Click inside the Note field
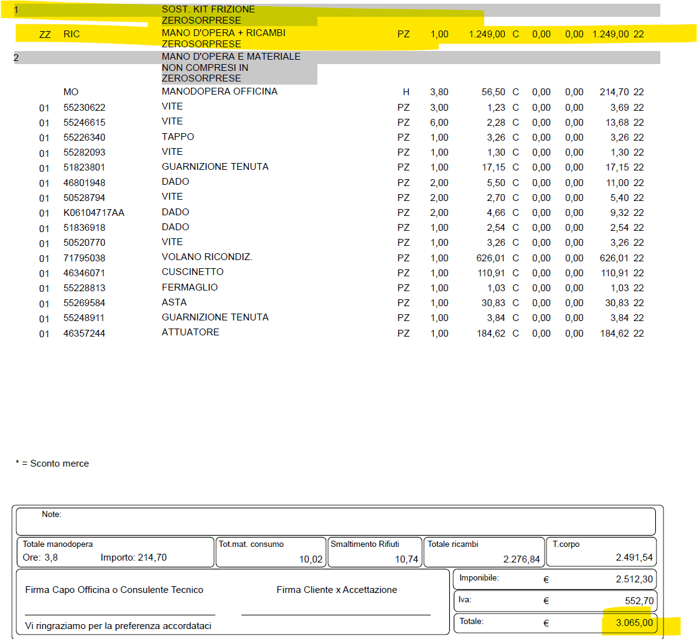The height and width of the screenshot is (639, 697). (336, 521)
